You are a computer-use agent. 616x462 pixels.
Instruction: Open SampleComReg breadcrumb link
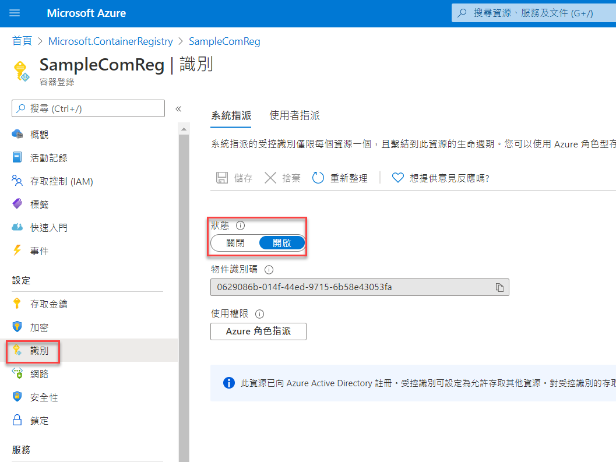[224, 41]
